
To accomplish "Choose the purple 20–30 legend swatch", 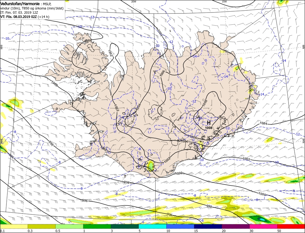I will [x=236, y=226].
